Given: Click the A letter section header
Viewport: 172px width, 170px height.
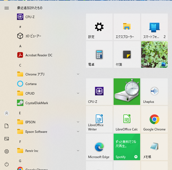Looking at the screenshot, I should 20,46.
